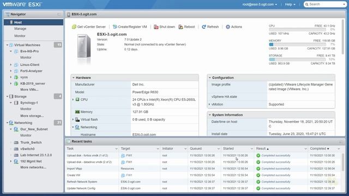Click the Virtual flash icon
The width and height of the screenshot is (349, 196).
(x=77, y=120)
